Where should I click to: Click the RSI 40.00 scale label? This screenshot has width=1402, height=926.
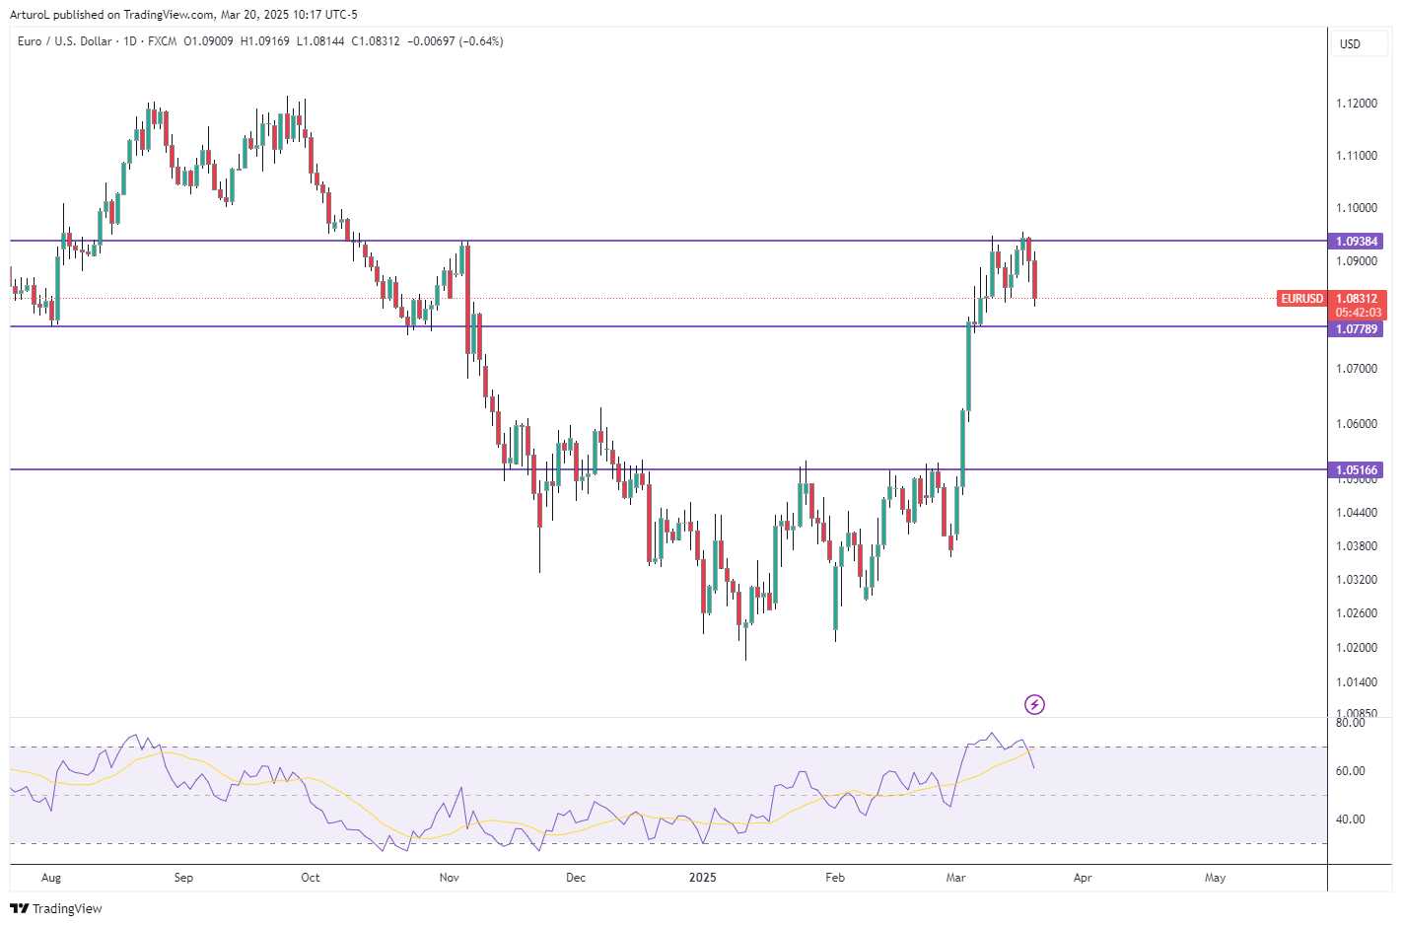[1351, 819]
